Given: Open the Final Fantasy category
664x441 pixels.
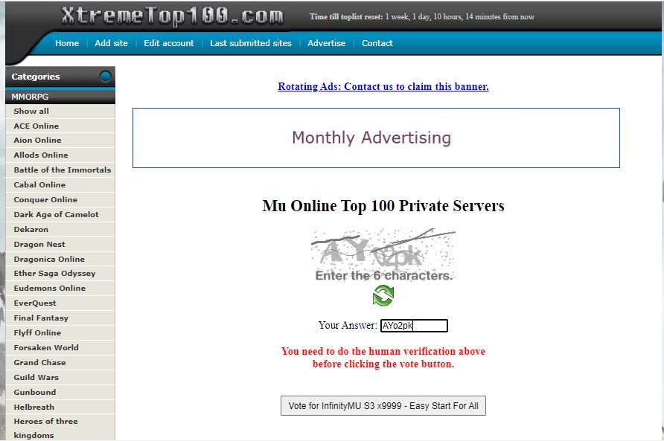Looking at the screenshot, I should pyautogui.click(x=60, y=318).
